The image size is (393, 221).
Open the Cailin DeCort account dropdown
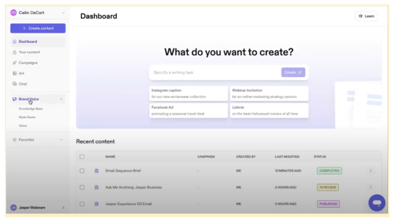63,12
